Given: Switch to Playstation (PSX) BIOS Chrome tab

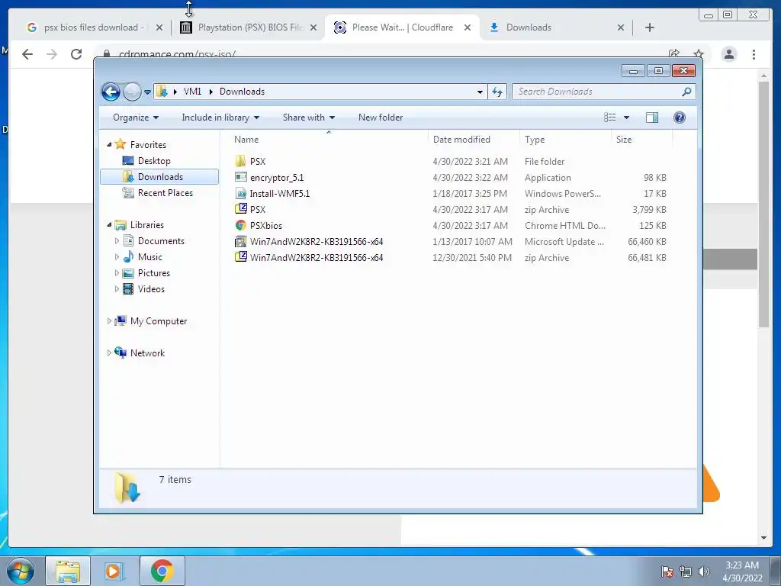Looking at the screenshot, I should [x=249, y=27].
